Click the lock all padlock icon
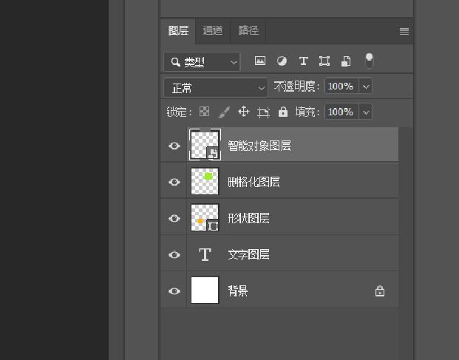This screenshot has height=360, width=459. [x=282, y=112]
